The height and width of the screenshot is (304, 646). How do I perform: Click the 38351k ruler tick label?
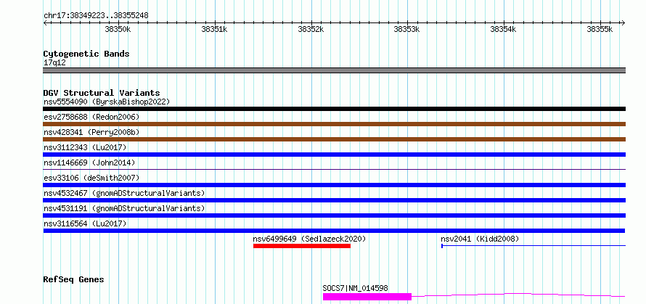pyautogui.click(x=214, y=29)
